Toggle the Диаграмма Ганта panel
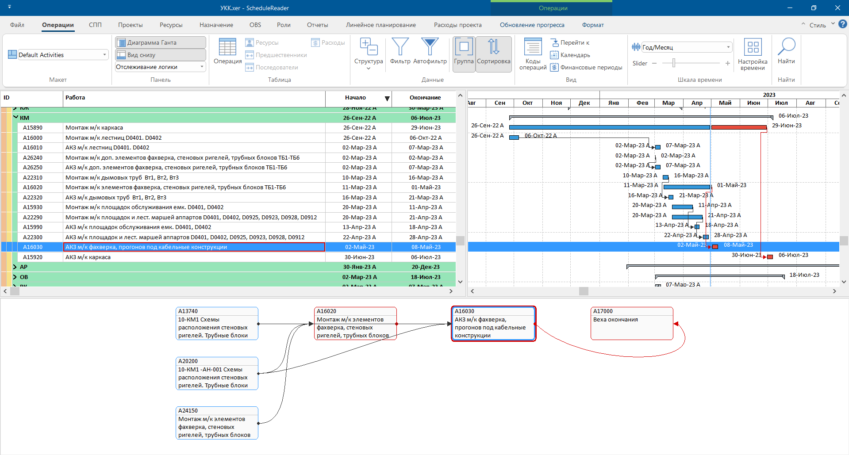Image resolution: width=849 pixels, height=455 pixels. (x=161, y=42)
